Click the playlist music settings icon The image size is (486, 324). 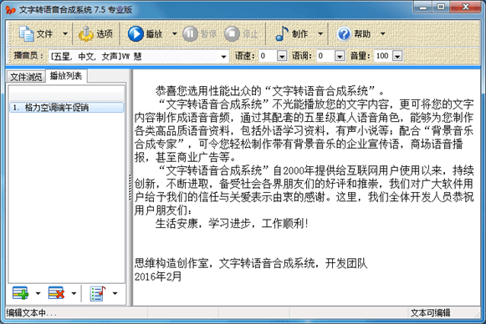[x=98, y=293]
